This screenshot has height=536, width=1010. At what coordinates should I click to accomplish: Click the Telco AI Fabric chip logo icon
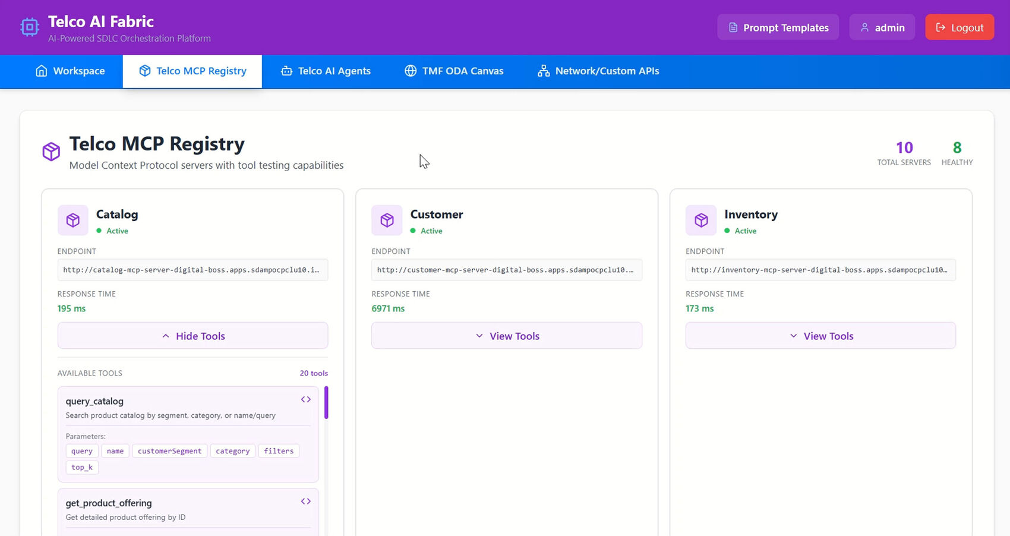point(29,27)
